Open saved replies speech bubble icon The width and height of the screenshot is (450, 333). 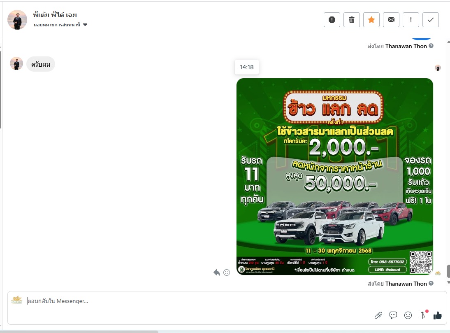[x=393, y=315]
